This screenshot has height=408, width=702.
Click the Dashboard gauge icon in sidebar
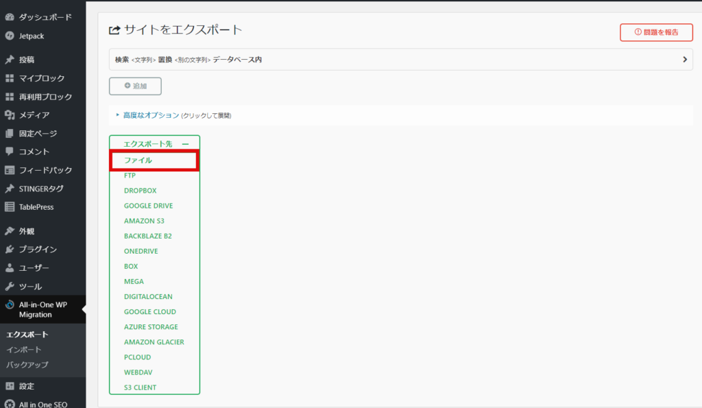10,17
